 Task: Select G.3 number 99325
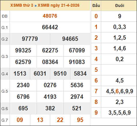[x=23, y=50]
